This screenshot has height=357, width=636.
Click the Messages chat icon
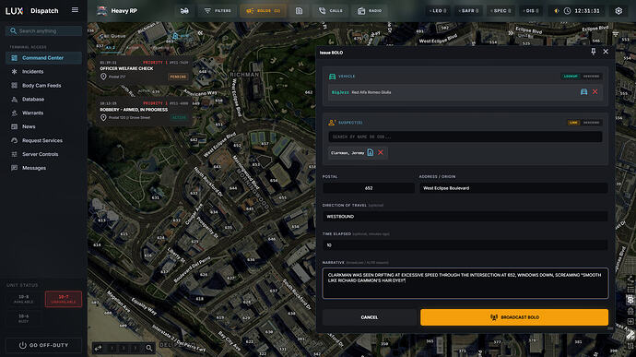[14, 168]
